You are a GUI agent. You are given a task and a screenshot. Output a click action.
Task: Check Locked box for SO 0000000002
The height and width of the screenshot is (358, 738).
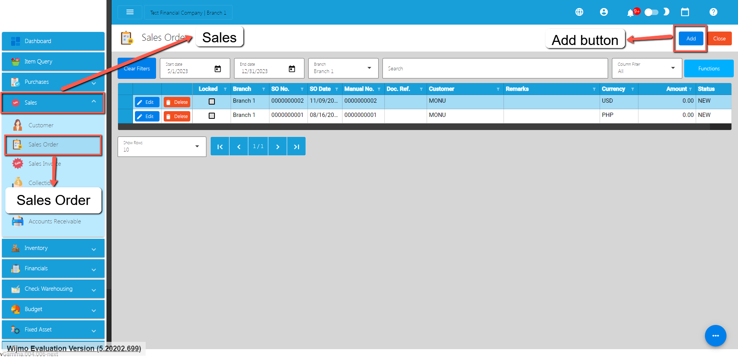[x=211, y=102]
